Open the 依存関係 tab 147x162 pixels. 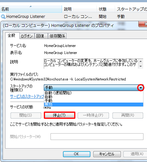57,36
